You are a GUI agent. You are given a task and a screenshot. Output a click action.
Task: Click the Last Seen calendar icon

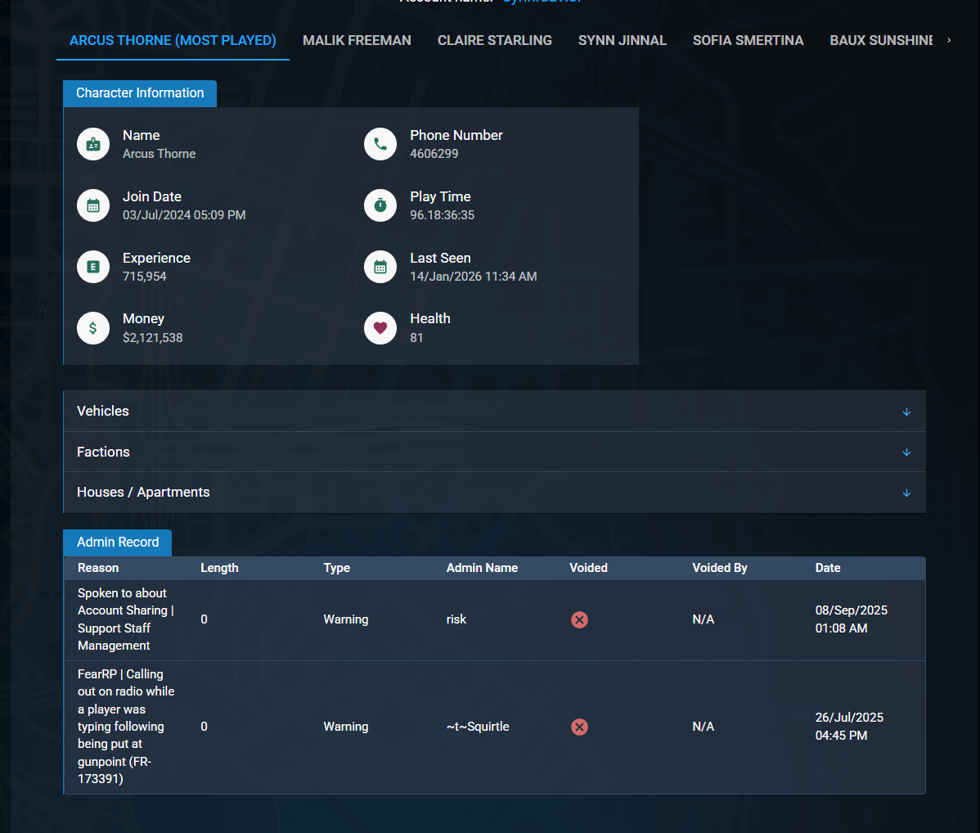(x=380, y=267)
